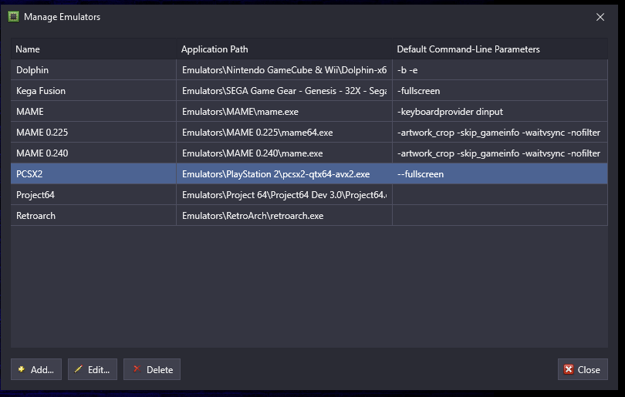Click the pcsx2-qtx64-avx2.exe path cell
This screenshot has height=397, width=625.
[284, 174]
